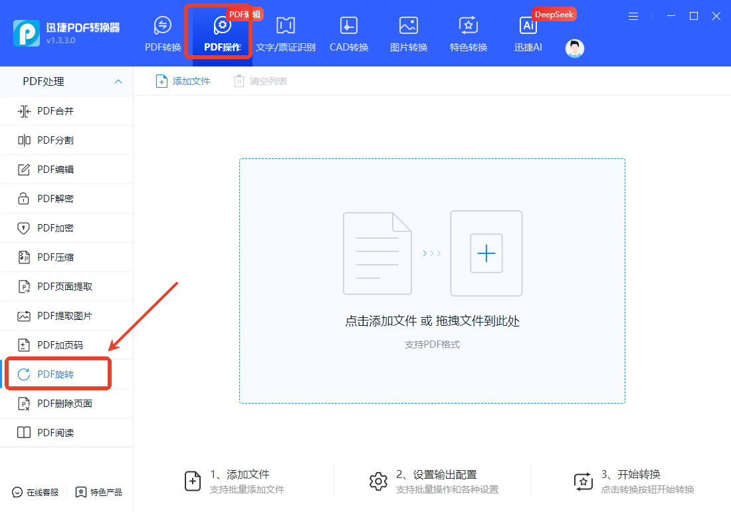Click the 清空列表 button
Image resolution: width=731 pixels, height=512 pixels.
[x=260, y=82]
